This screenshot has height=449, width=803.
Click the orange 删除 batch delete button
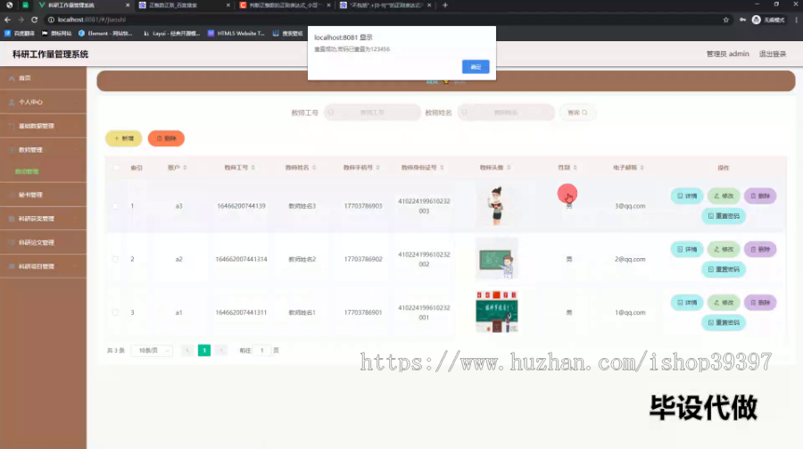[166, 138]
